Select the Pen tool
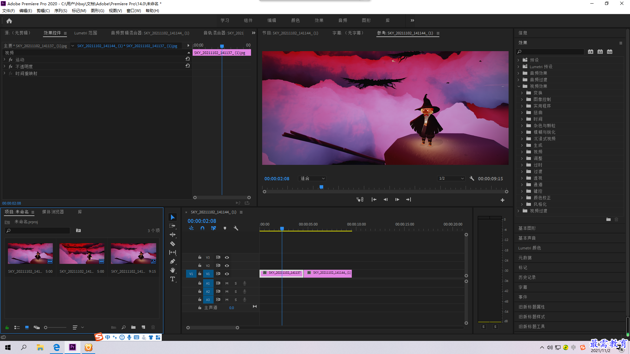 (x=173, y=261)
